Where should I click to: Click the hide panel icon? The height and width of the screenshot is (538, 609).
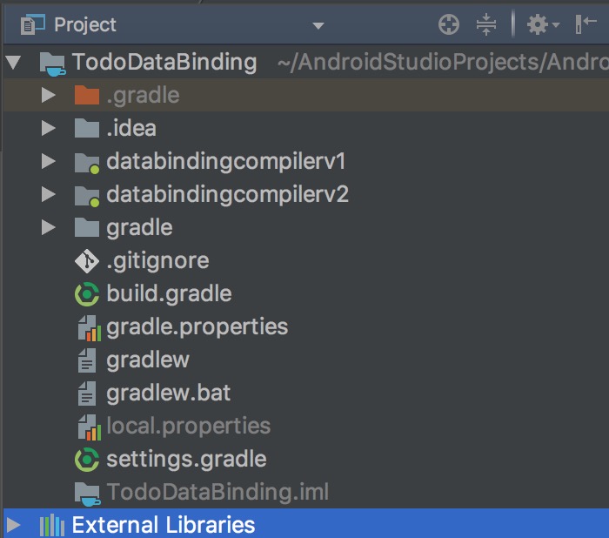[x=586, y=25]
